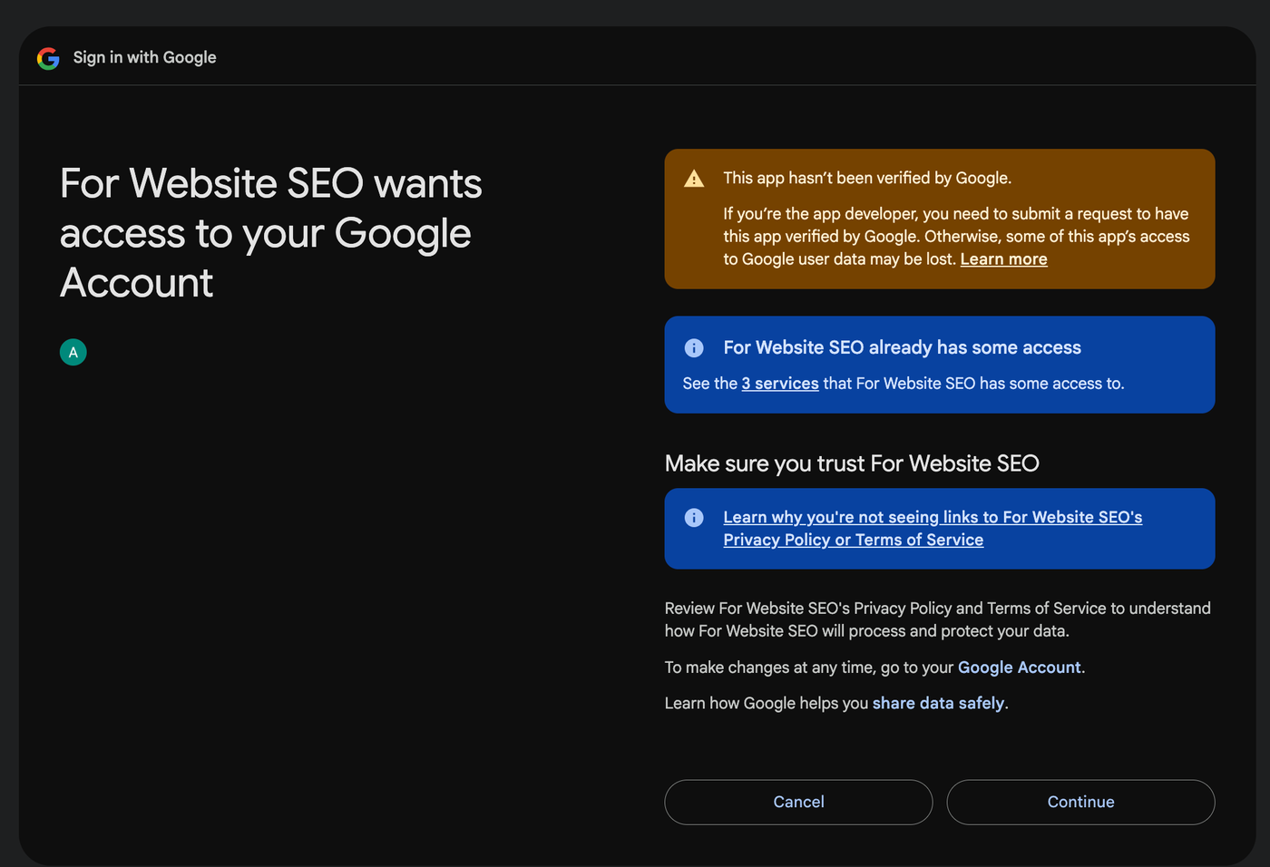Click the heading 'For Website SEO wants access'
The width and height of the screenshot is (1270, 867).
[271, 233]
